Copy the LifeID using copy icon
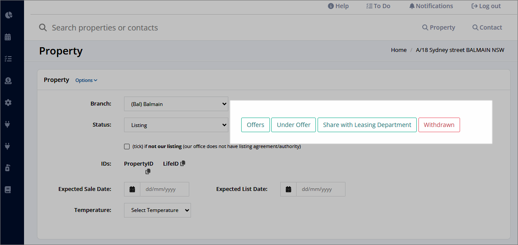Image resolution: width=518 pixels, height=245 pixels. point(183,163)
